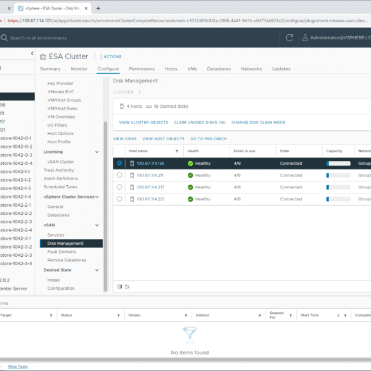Open the Actions kebab menu
371x371 pixels.
tap(111, 56)
